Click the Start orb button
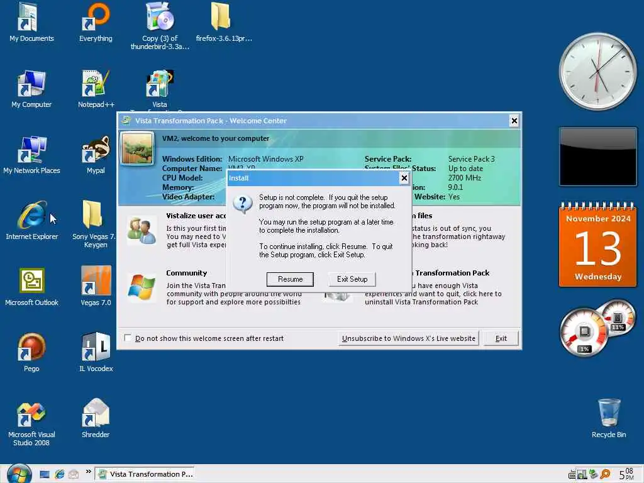This screenshot has height=483, width=644. (x=19, y=474)
